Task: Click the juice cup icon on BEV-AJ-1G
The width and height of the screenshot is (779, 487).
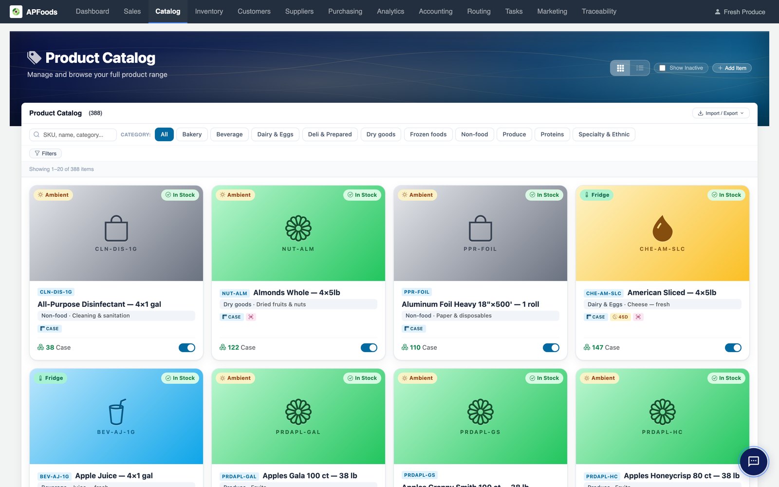Action: click(116, 412)
